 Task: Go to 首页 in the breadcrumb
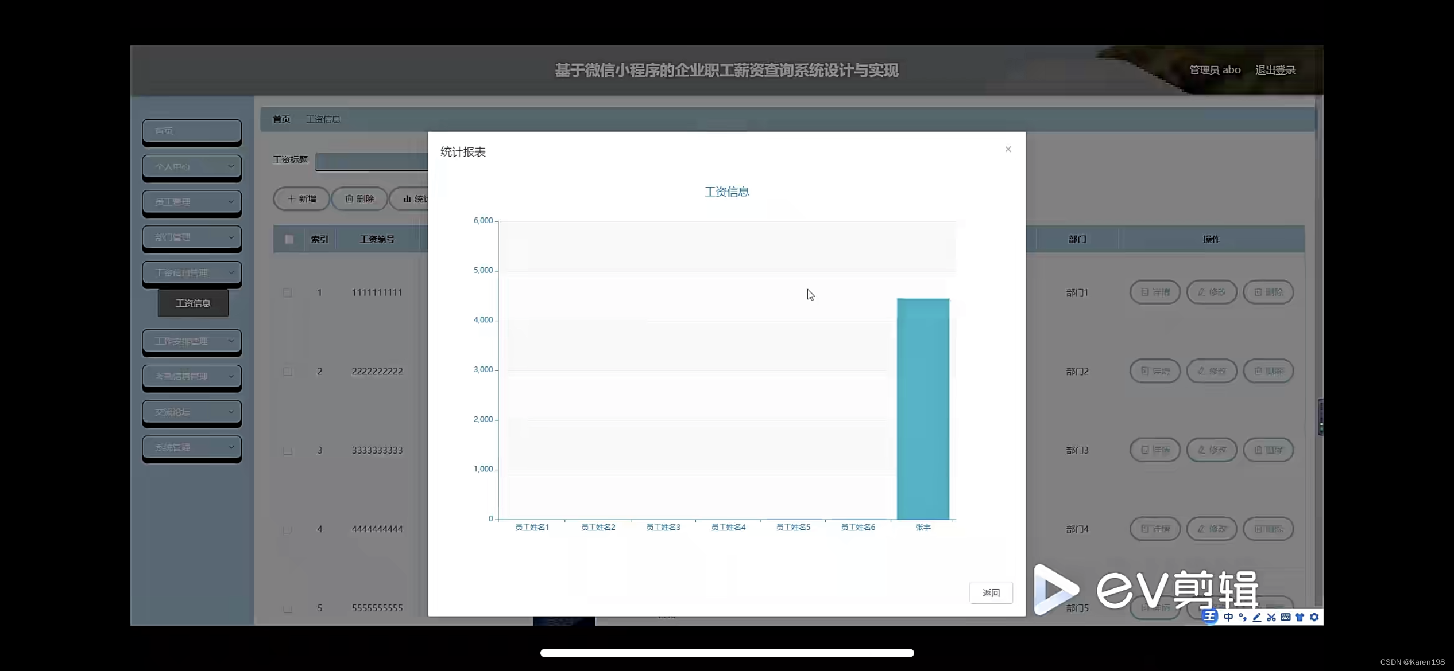click(x=281, y=119)
